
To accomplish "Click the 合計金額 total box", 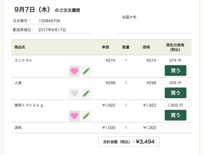I will click(129, 142).
